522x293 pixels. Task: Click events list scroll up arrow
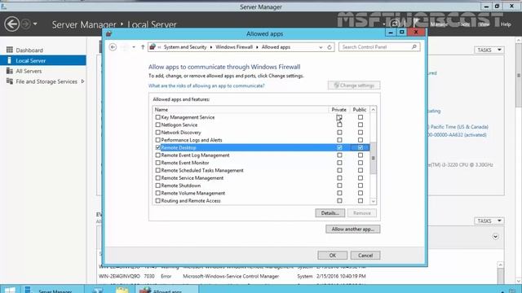pyautogui.click(x=500, y=265)
